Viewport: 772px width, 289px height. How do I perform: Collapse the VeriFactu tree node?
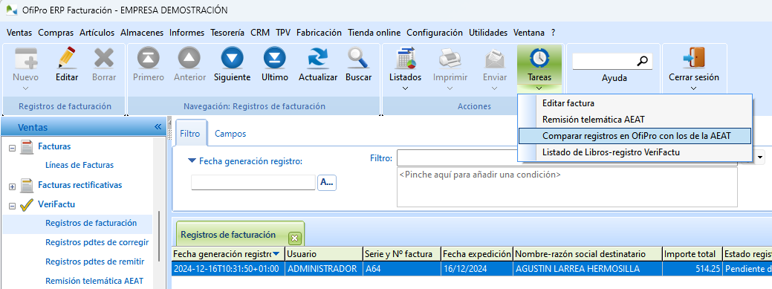[x=13, y=206]
